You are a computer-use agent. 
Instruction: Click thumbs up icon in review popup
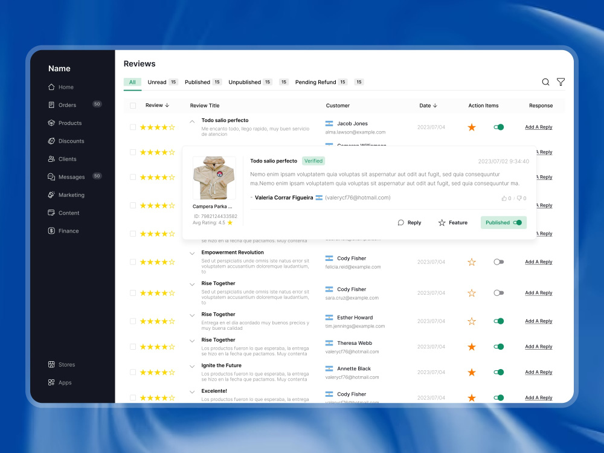(504, 198)
